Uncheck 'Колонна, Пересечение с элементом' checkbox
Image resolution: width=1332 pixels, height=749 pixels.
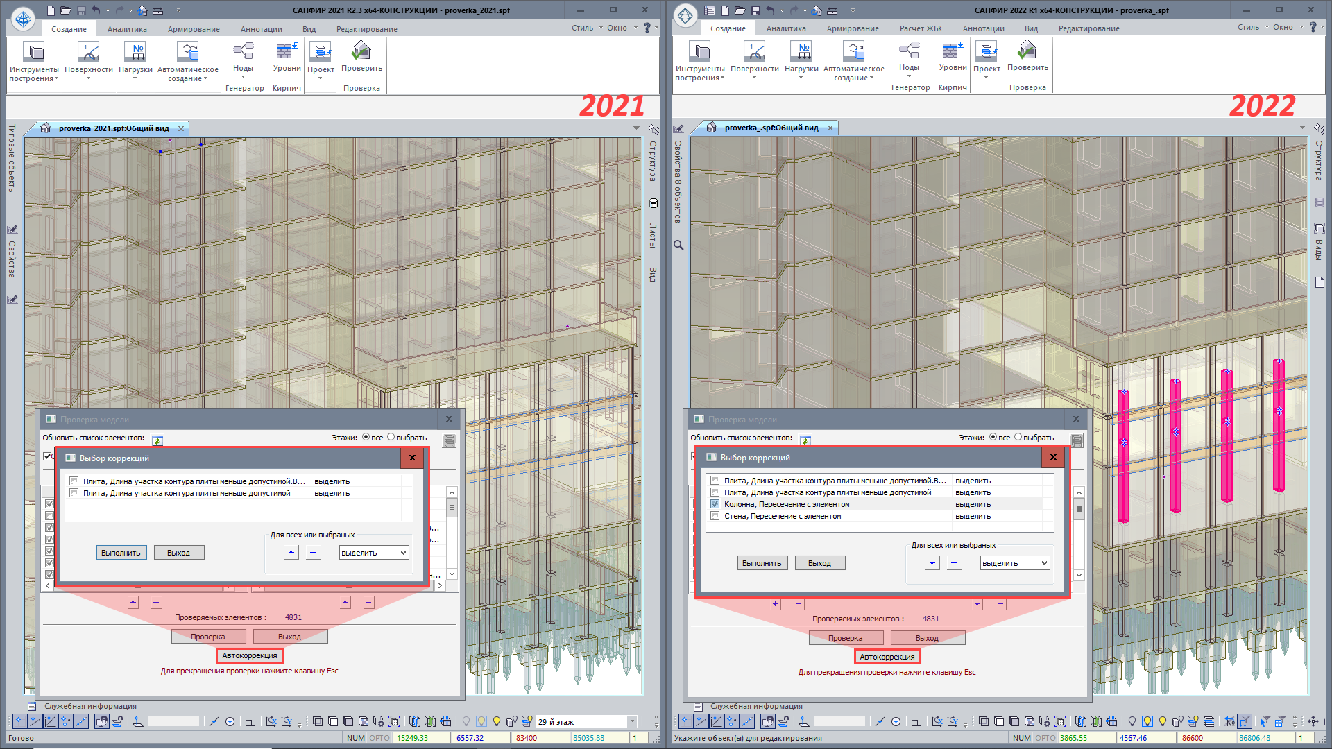click(715, 504)
